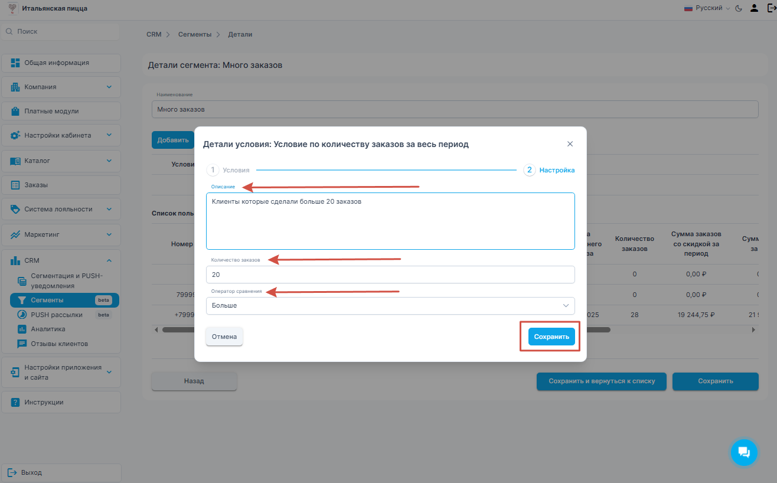
Task: Click the chat support bubble icon
Action: pyautogui.click(x=744, y=452)
